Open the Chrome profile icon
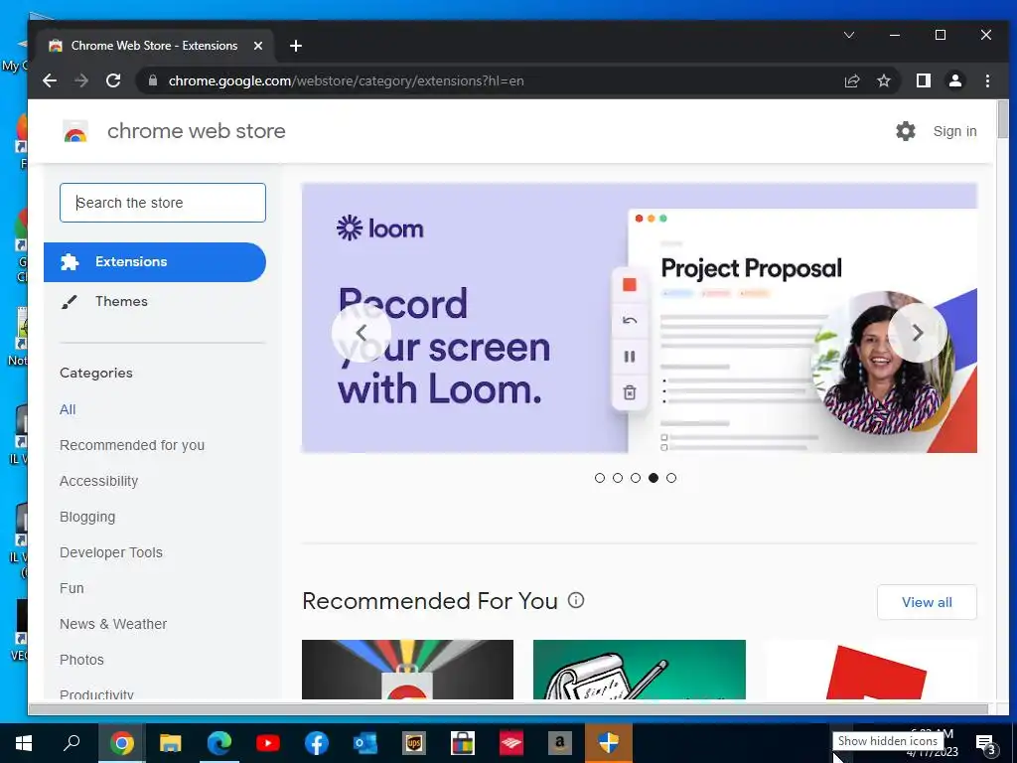1017x763 pixels. [955, 80]
